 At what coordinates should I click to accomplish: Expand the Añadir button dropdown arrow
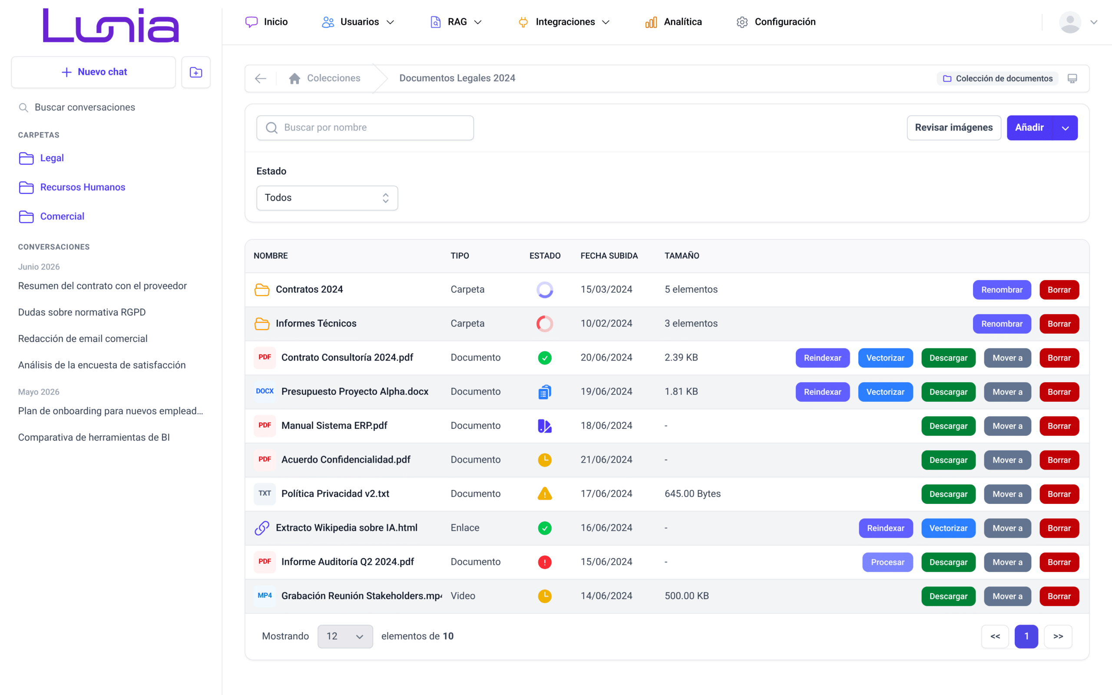1065,128
